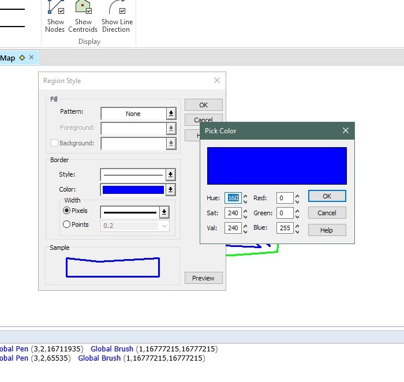
Task: Open the Fill Pattern dropdown
Action: pyautogui.click(x=171, y=114)
